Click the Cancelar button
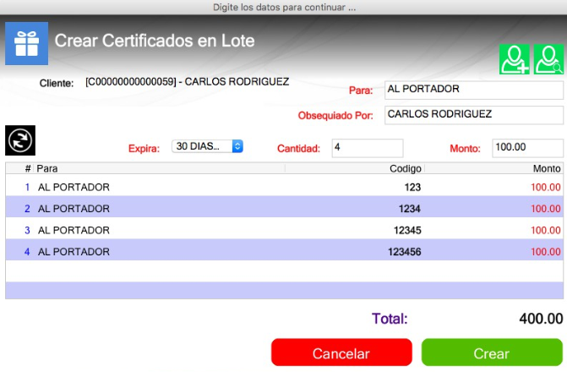Viewport: 567px width, 372px height. 341,353
